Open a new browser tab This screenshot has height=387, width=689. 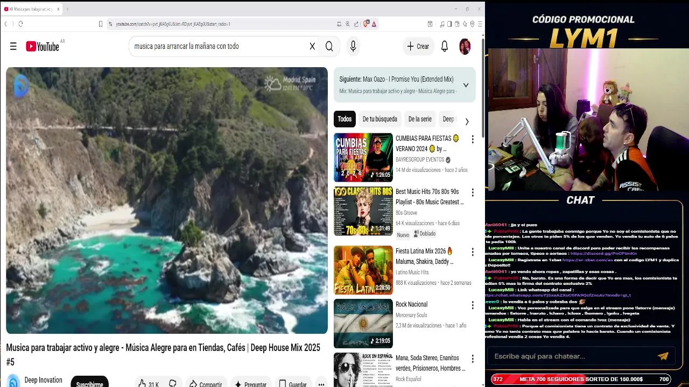[x=67, y=9]
